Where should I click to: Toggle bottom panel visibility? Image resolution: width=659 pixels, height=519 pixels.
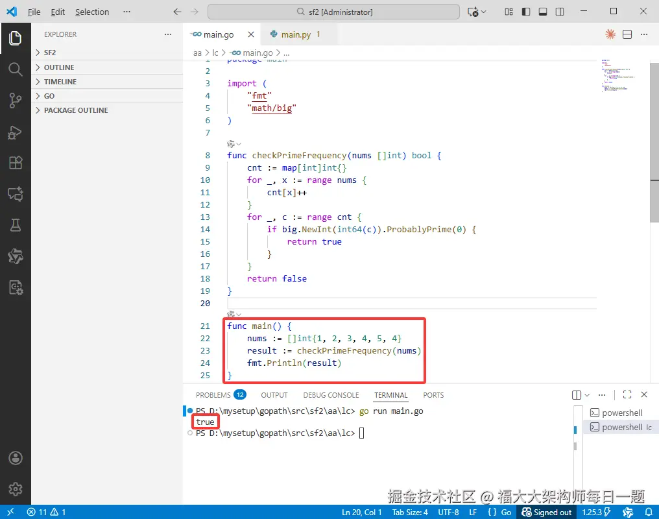point(543,12)
